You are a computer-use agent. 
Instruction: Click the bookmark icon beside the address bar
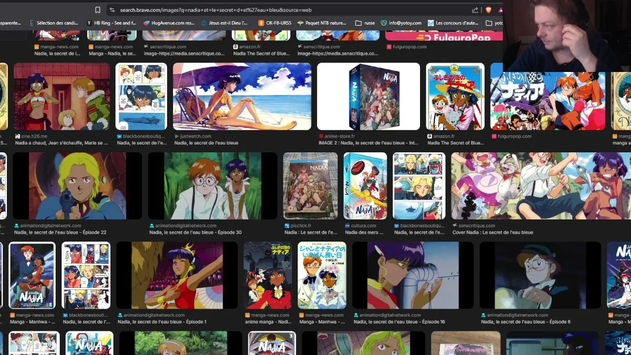pyautogui.click(x=98, y=10)
